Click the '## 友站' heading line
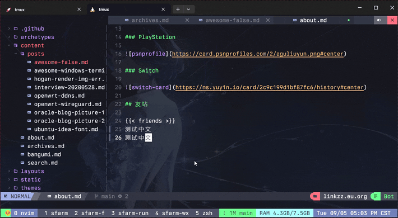This screenshot has height=218, width=398. click(136, 104)
